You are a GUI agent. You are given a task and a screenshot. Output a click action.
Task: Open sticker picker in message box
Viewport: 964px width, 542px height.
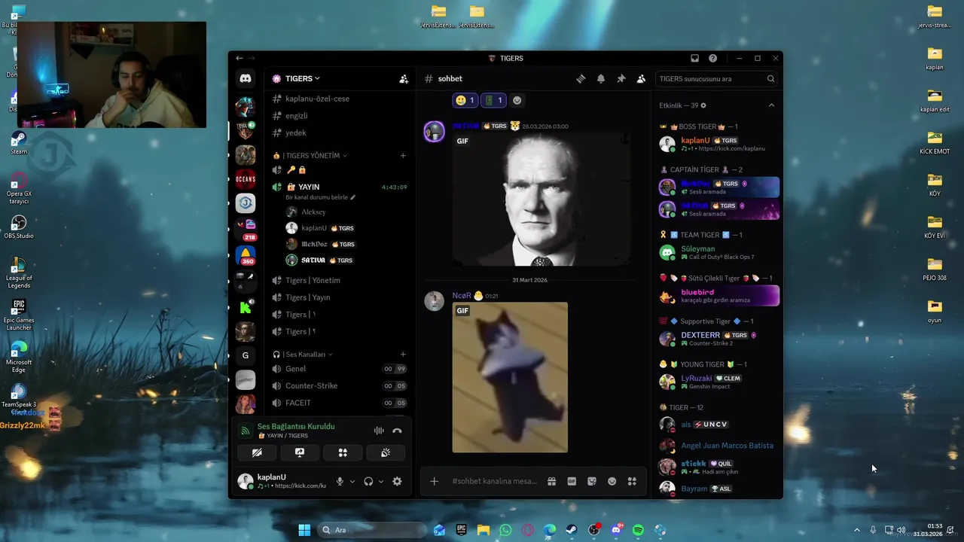tap(592, 481)
